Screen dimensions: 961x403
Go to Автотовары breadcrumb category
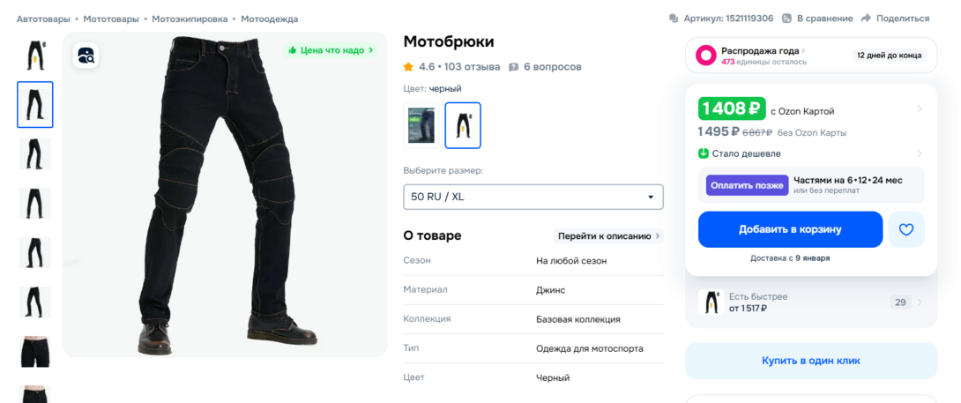[43, 19]
